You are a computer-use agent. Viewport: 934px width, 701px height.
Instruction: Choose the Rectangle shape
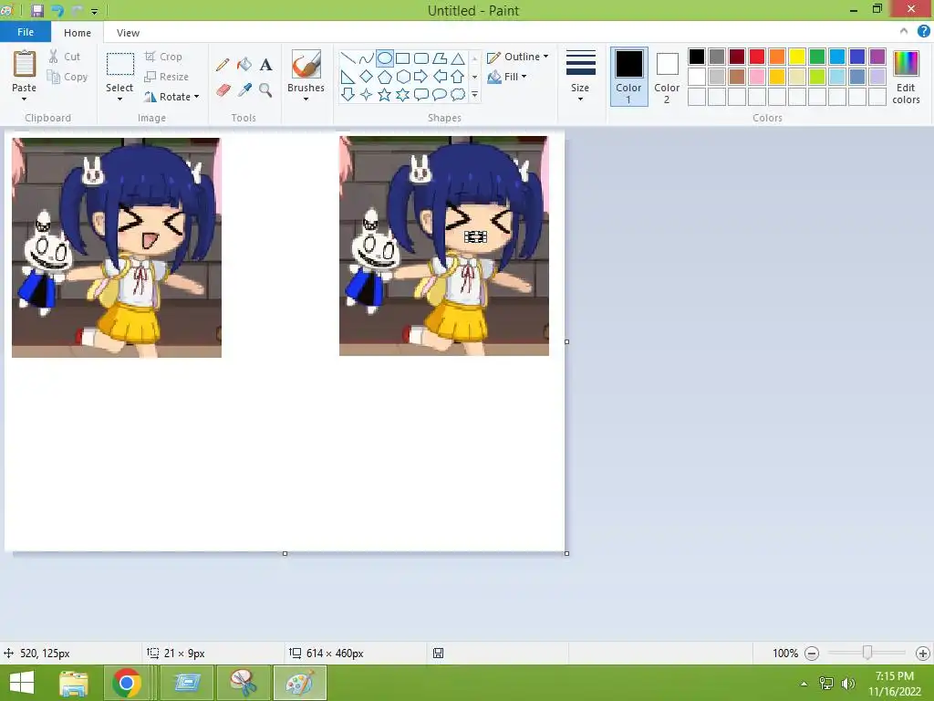(402, 58)
